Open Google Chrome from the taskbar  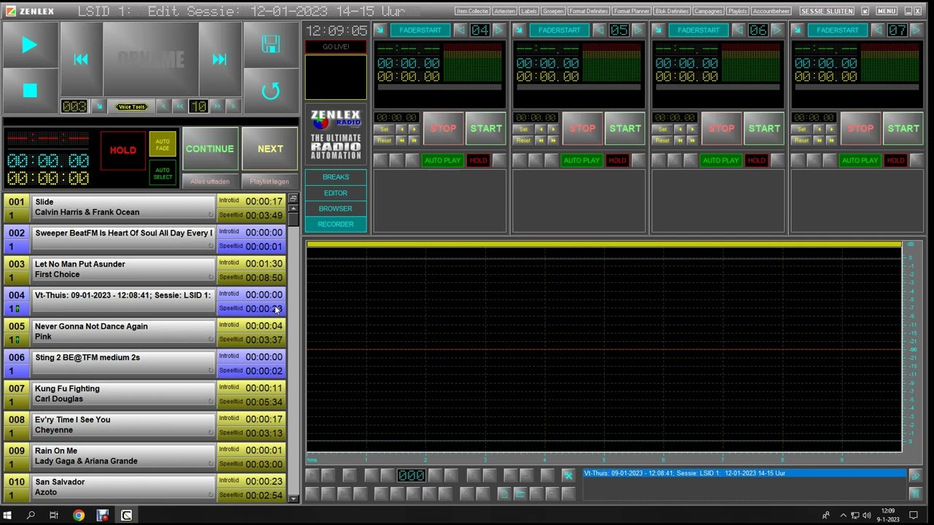coord(78,516)
